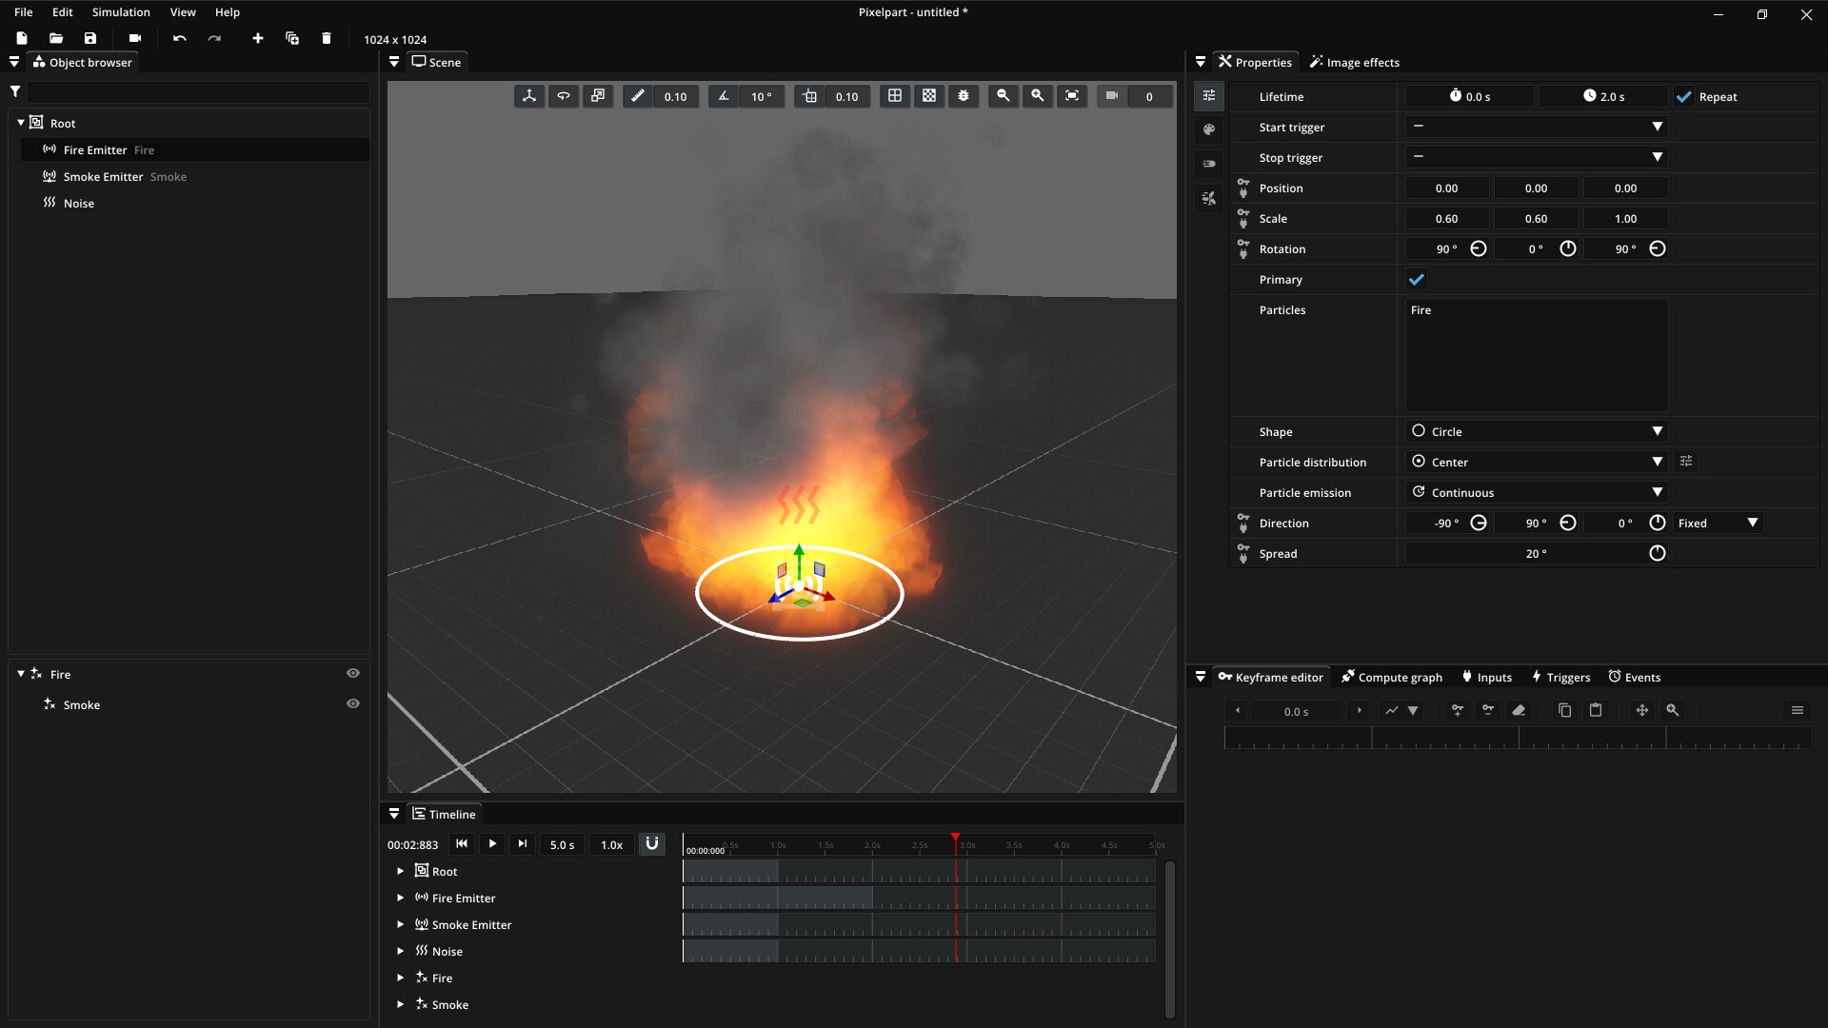Screen dimensions: 1828x1028
Task: Click the angle snap icon
Action: click(724, 96)
